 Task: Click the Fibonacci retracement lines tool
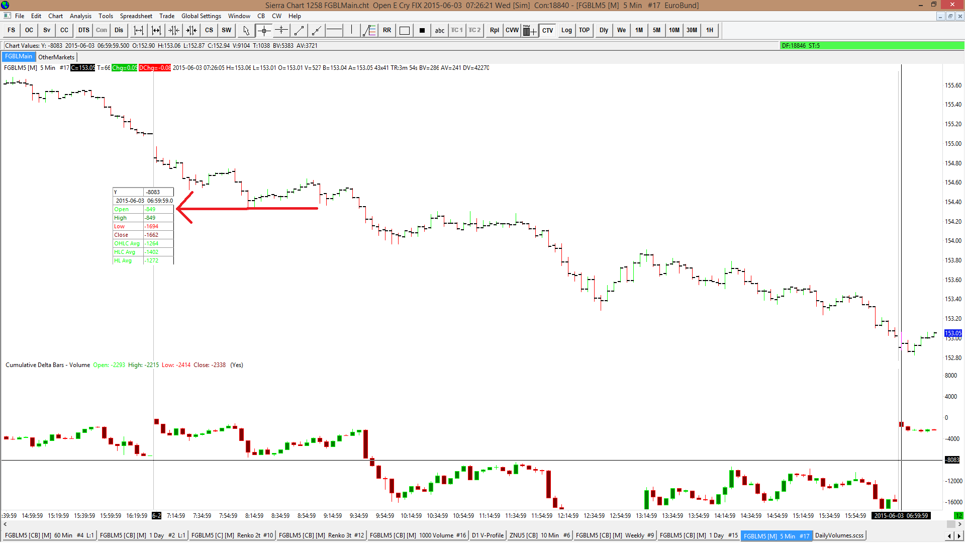[369, 30]
